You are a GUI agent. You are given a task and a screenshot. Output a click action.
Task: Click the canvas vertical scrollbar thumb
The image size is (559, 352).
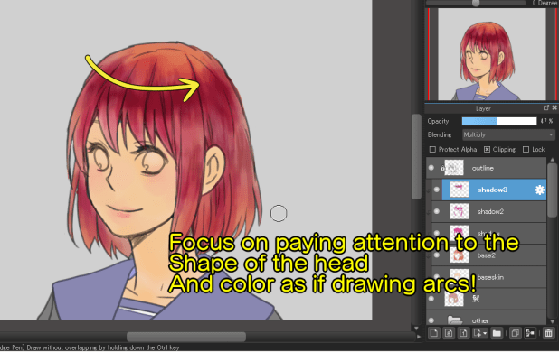click(x=416, y=156)
